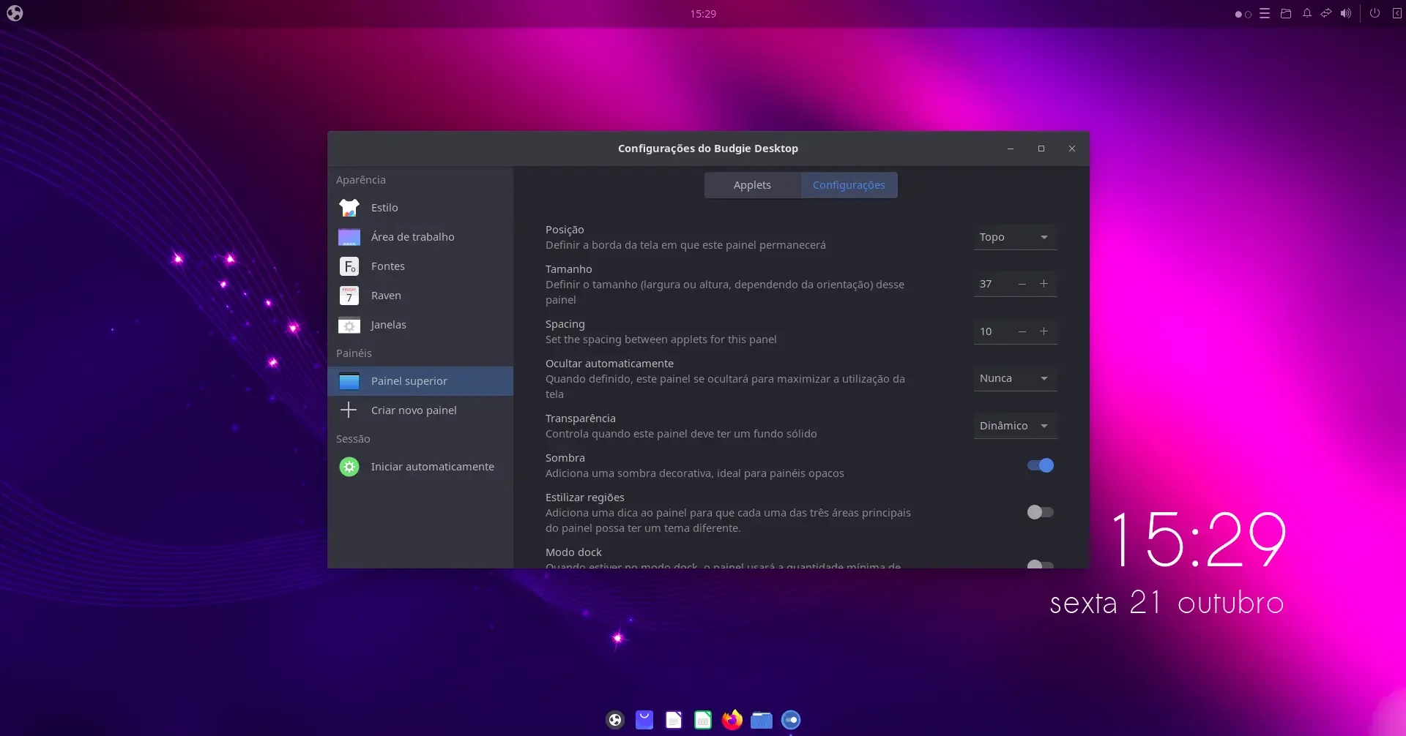Screen dimensions: 1406x736
Task: Select Área de trabalho in sidebar
Action: point(420,237)
